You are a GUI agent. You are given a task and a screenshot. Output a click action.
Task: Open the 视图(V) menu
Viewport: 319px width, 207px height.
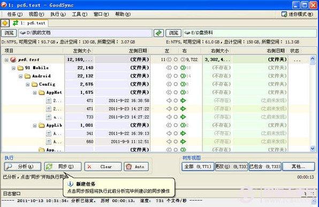36,14
